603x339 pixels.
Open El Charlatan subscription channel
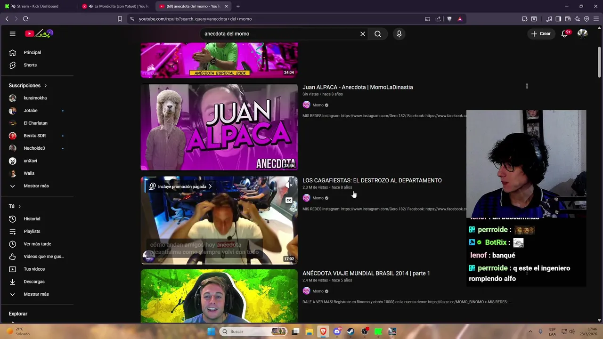click(x=37, y=123)
